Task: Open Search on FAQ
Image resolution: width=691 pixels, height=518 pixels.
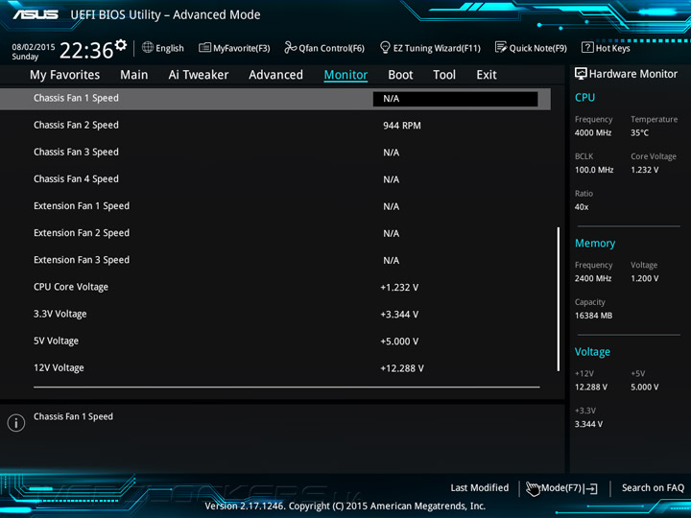Action: 654,487
